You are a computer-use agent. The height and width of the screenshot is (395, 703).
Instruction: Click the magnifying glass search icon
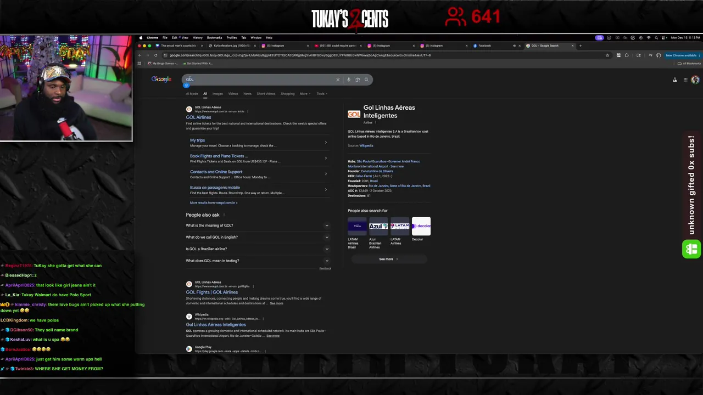(366, 80)
